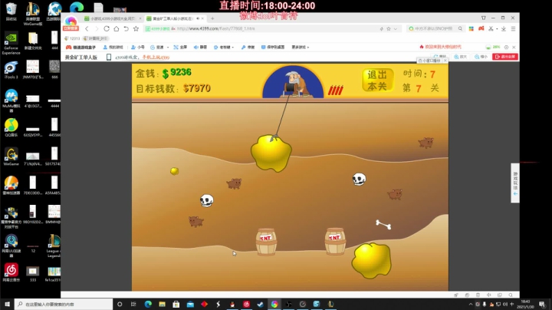Click the browser back arrow
Viewport: 552px width, 310px height.
87,28
